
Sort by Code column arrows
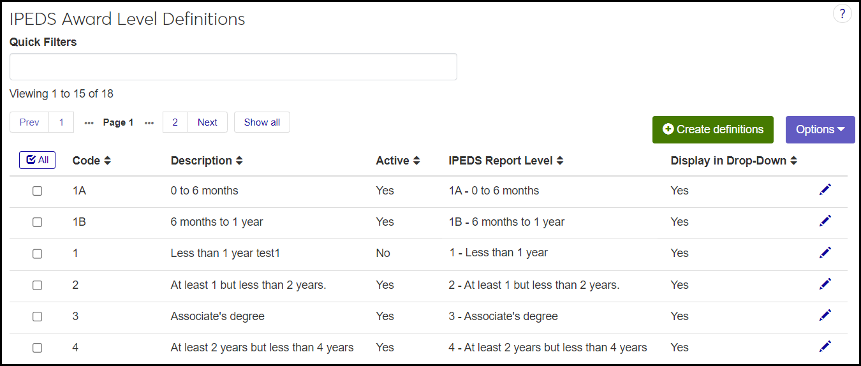[x=107, y=161]
